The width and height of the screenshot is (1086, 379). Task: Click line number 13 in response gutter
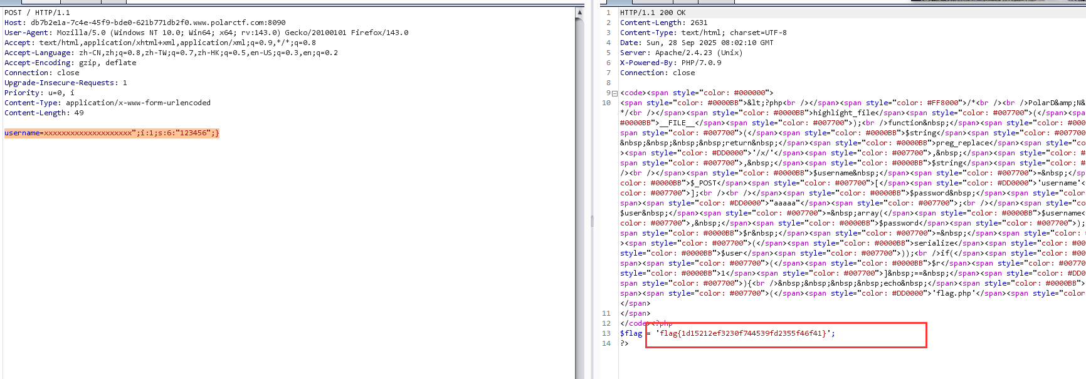click(606, 333)
